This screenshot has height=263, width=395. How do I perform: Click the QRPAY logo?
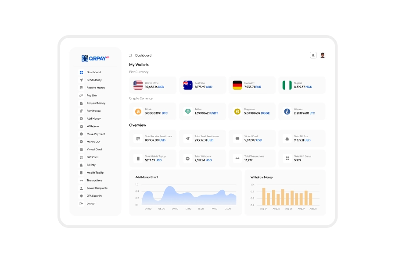click(95, 58)
